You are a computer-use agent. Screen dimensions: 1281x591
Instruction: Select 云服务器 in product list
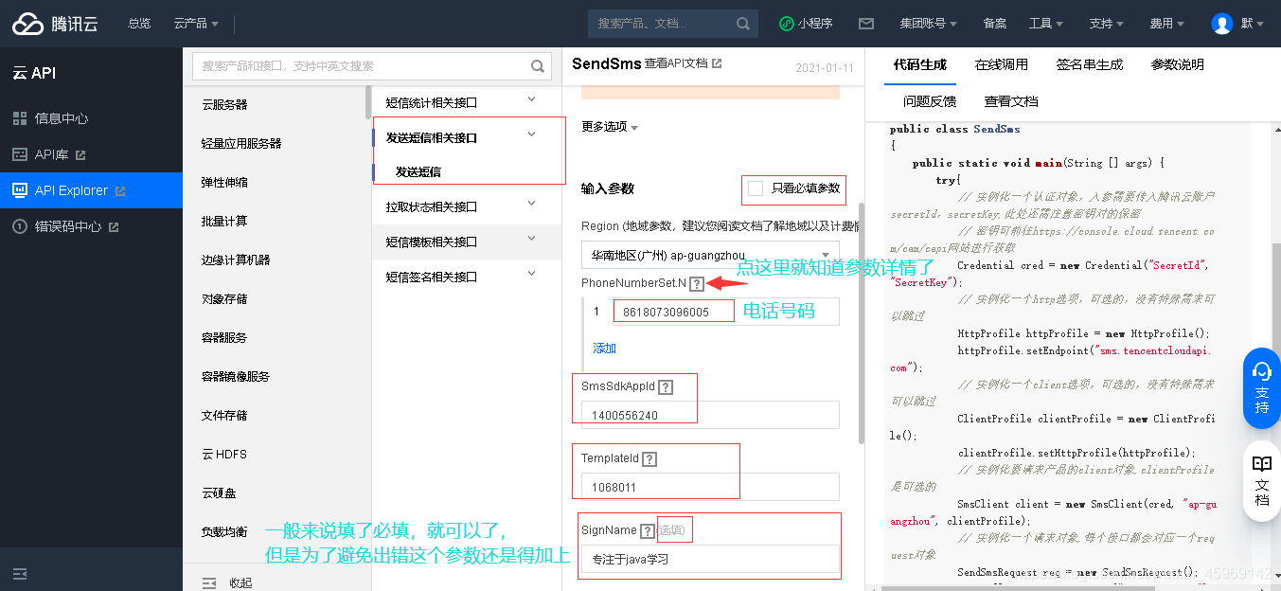[224, 104]
